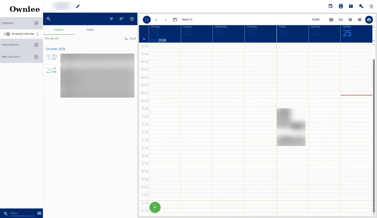
Task: Open the mail envelope icon
Action: [351, 6]
